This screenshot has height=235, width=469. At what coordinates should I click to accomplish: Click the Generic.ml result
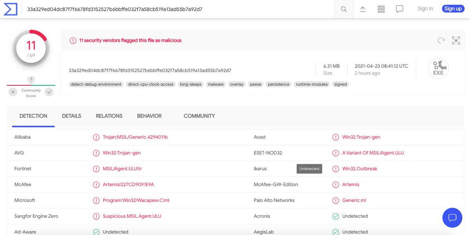[x=354, y=200]
